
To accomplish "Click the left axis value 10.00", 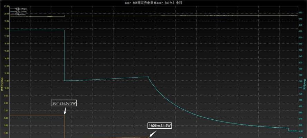I will click(7, 88).
